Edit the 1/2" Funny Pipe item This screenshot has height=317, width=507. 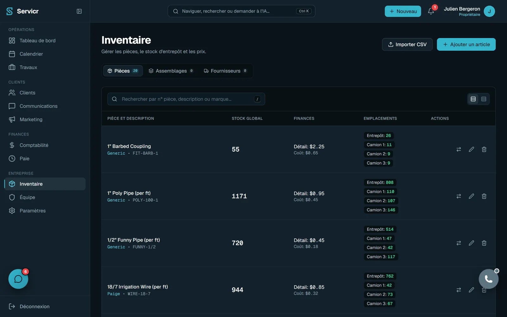[472, 243]
